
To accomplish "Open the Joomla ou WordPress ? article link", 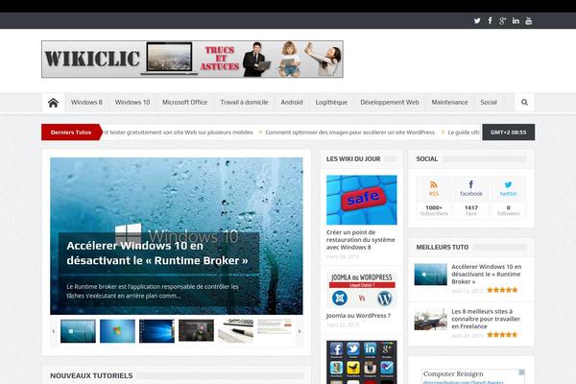I will coord(358,315).
